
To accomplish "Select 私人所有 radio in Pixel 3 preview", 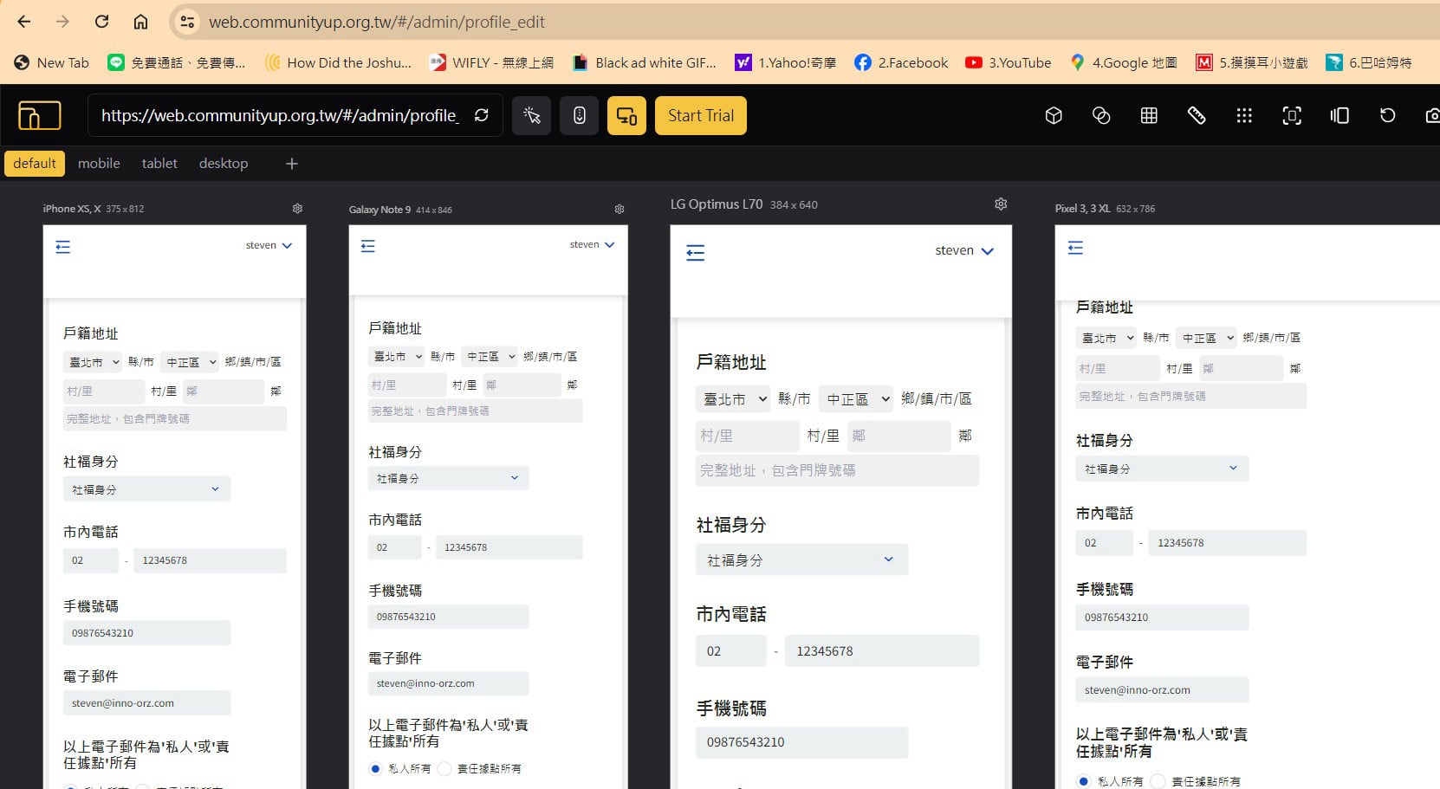I will pyautogui.click(x=1083, y=781).
